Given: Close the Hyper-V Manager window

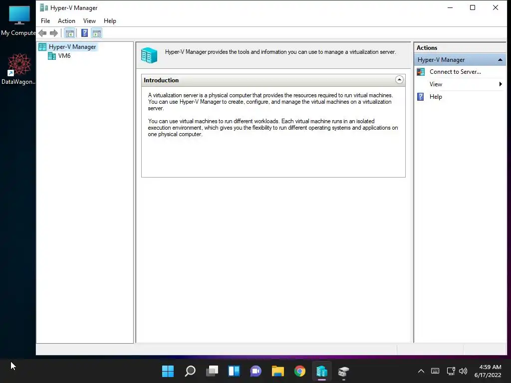Looking at the screenshot, I should point(496,7).
